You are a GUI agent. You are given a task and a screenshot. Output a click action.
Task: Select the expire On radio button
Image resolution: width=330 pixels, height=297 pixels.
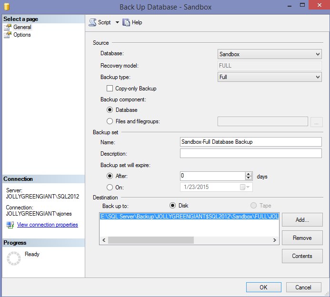110,187
